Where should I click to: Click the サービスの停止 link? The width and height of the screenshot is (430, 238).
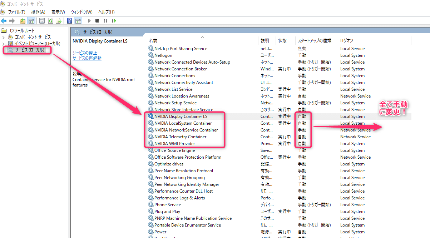(x=85, y=53)
